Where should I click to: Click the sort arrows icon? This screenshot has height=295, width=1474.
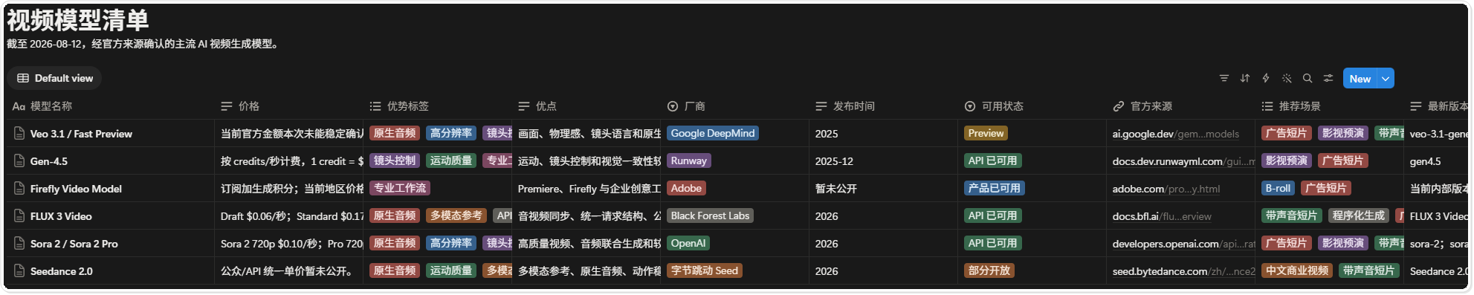1244,78
